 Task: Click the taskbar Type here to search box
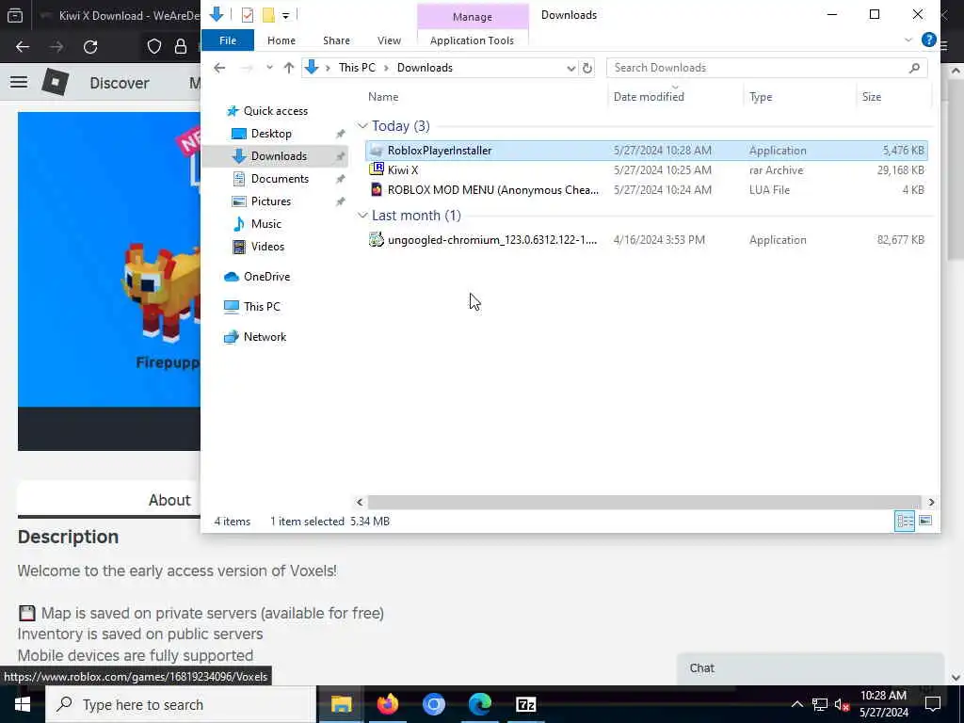181,704
